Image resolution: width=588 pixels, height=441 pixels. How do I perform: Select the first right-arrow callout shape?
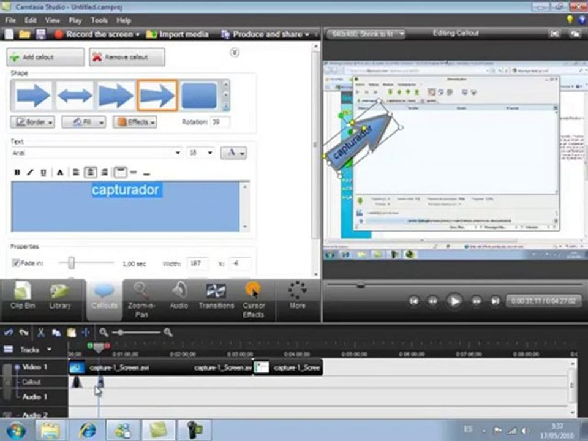[x=33, y=96]
